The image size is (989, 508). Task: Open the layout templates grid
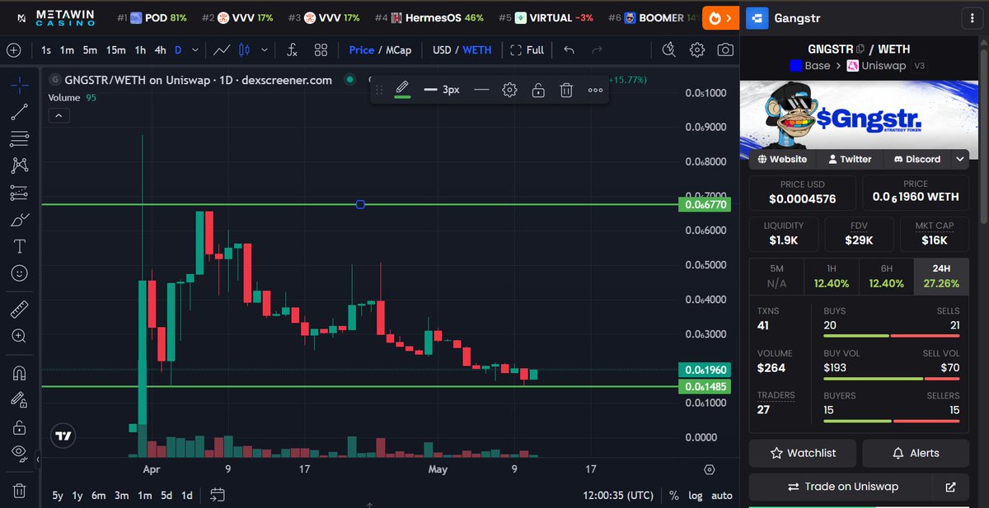tap(321, 49)
